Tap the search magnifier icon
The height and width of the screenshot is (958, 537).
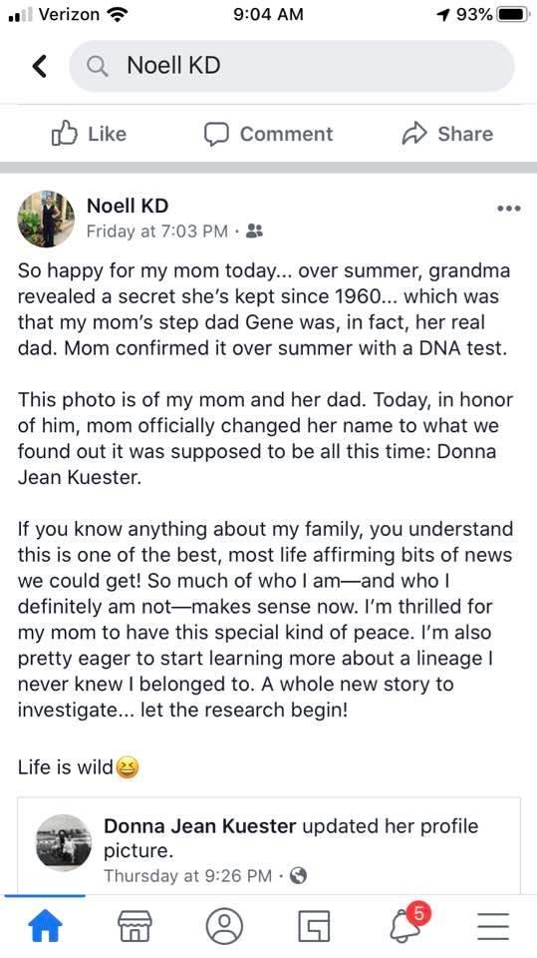(x=97, y=66)
